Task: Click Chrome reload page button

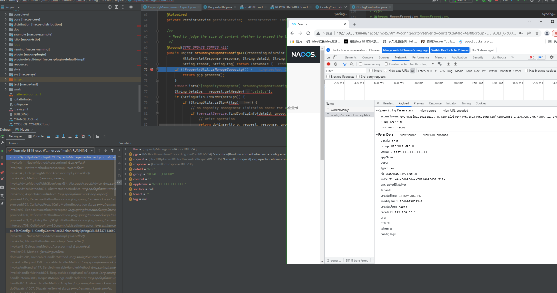Action: click(308, 33)
